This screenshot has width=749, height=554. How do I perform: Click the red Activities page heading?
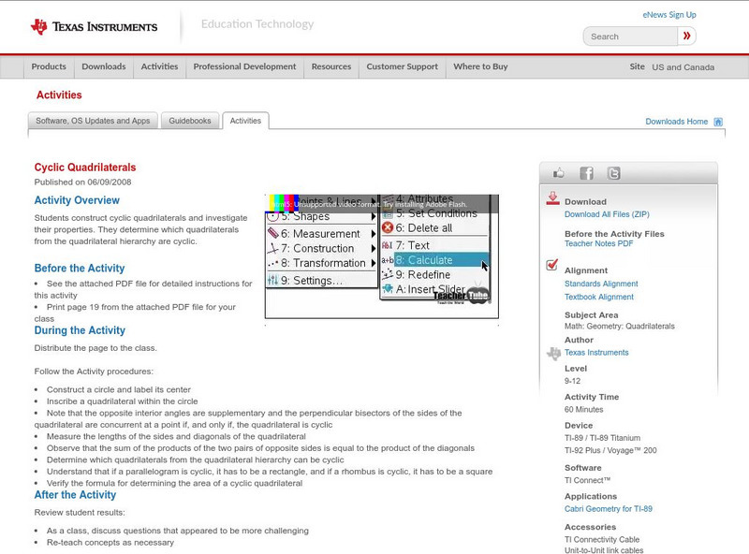(x=59, y=95)
